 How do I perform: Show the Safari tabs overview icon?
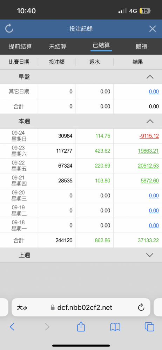coord(149,327)
